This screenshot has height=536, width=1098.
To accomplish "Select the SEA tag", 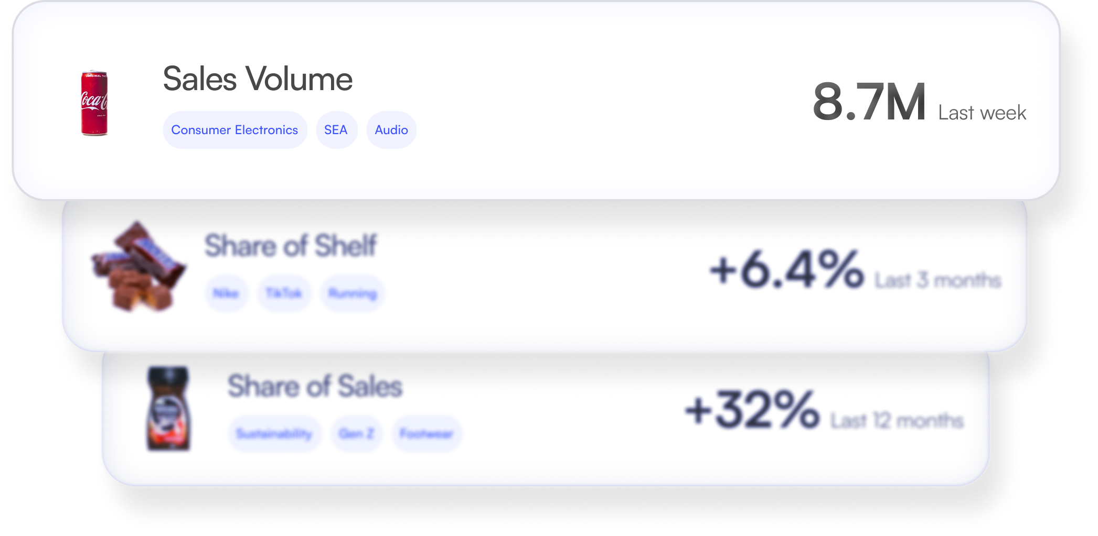I will tap(336, 130).
